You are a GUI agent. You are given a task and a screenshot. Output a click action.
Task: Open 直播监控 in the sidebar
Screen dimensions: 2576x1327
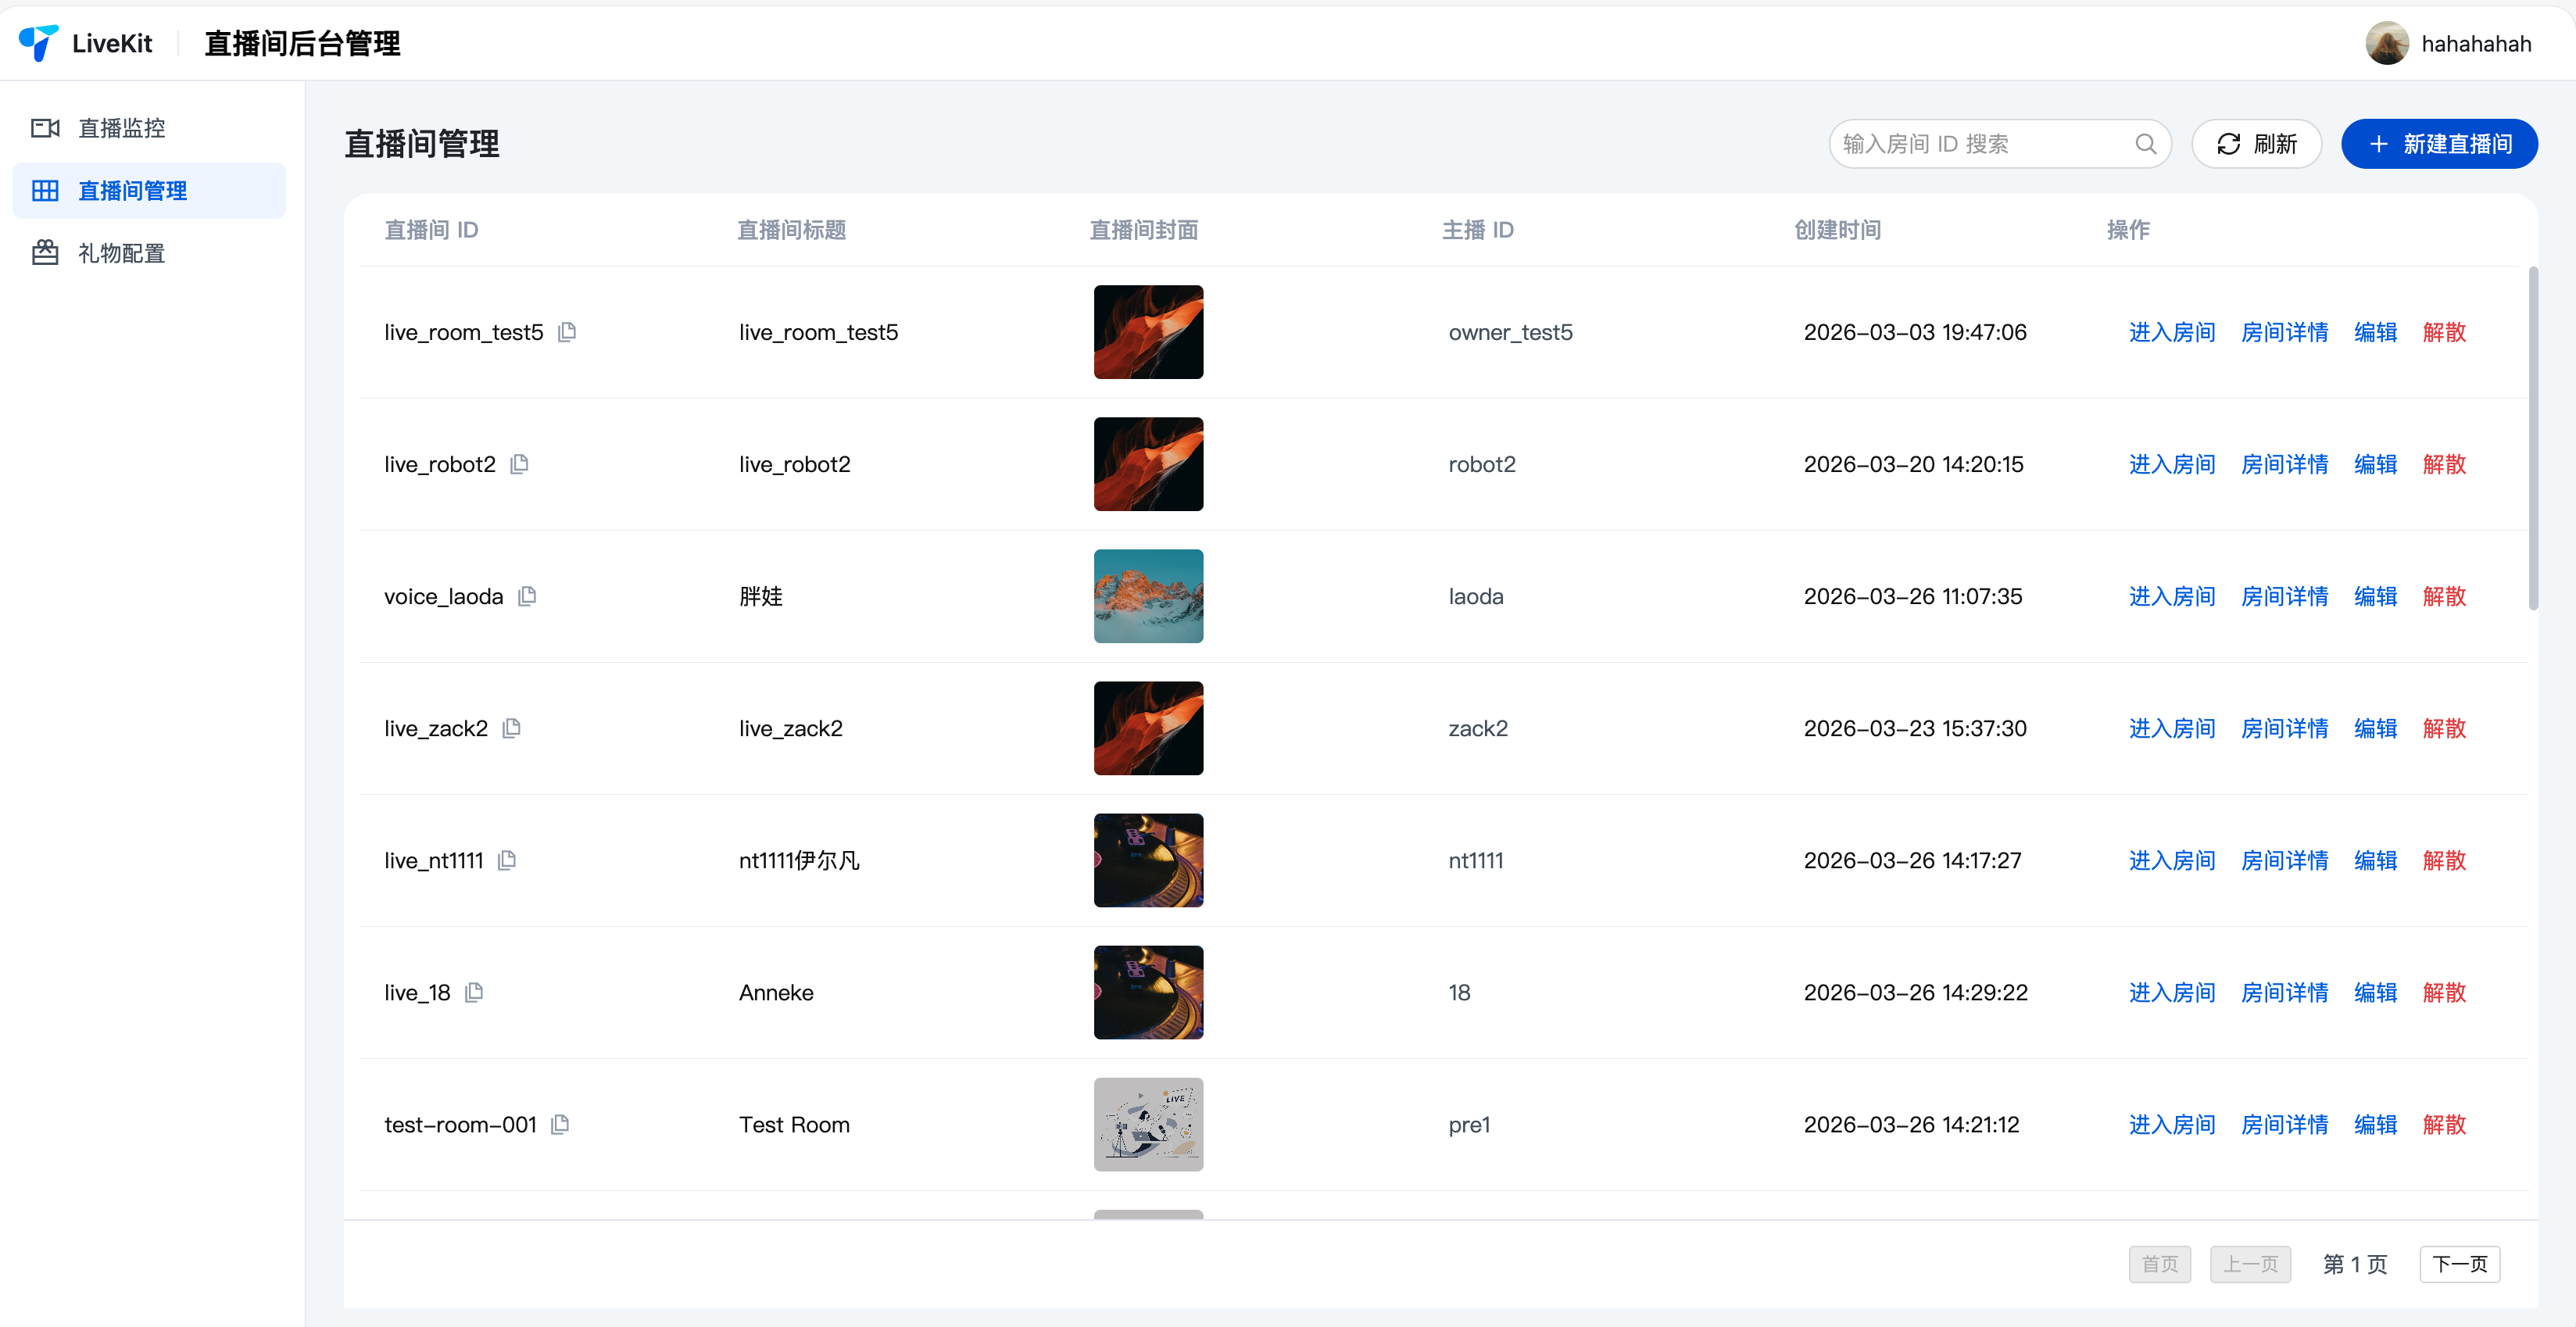click(121, 127)
